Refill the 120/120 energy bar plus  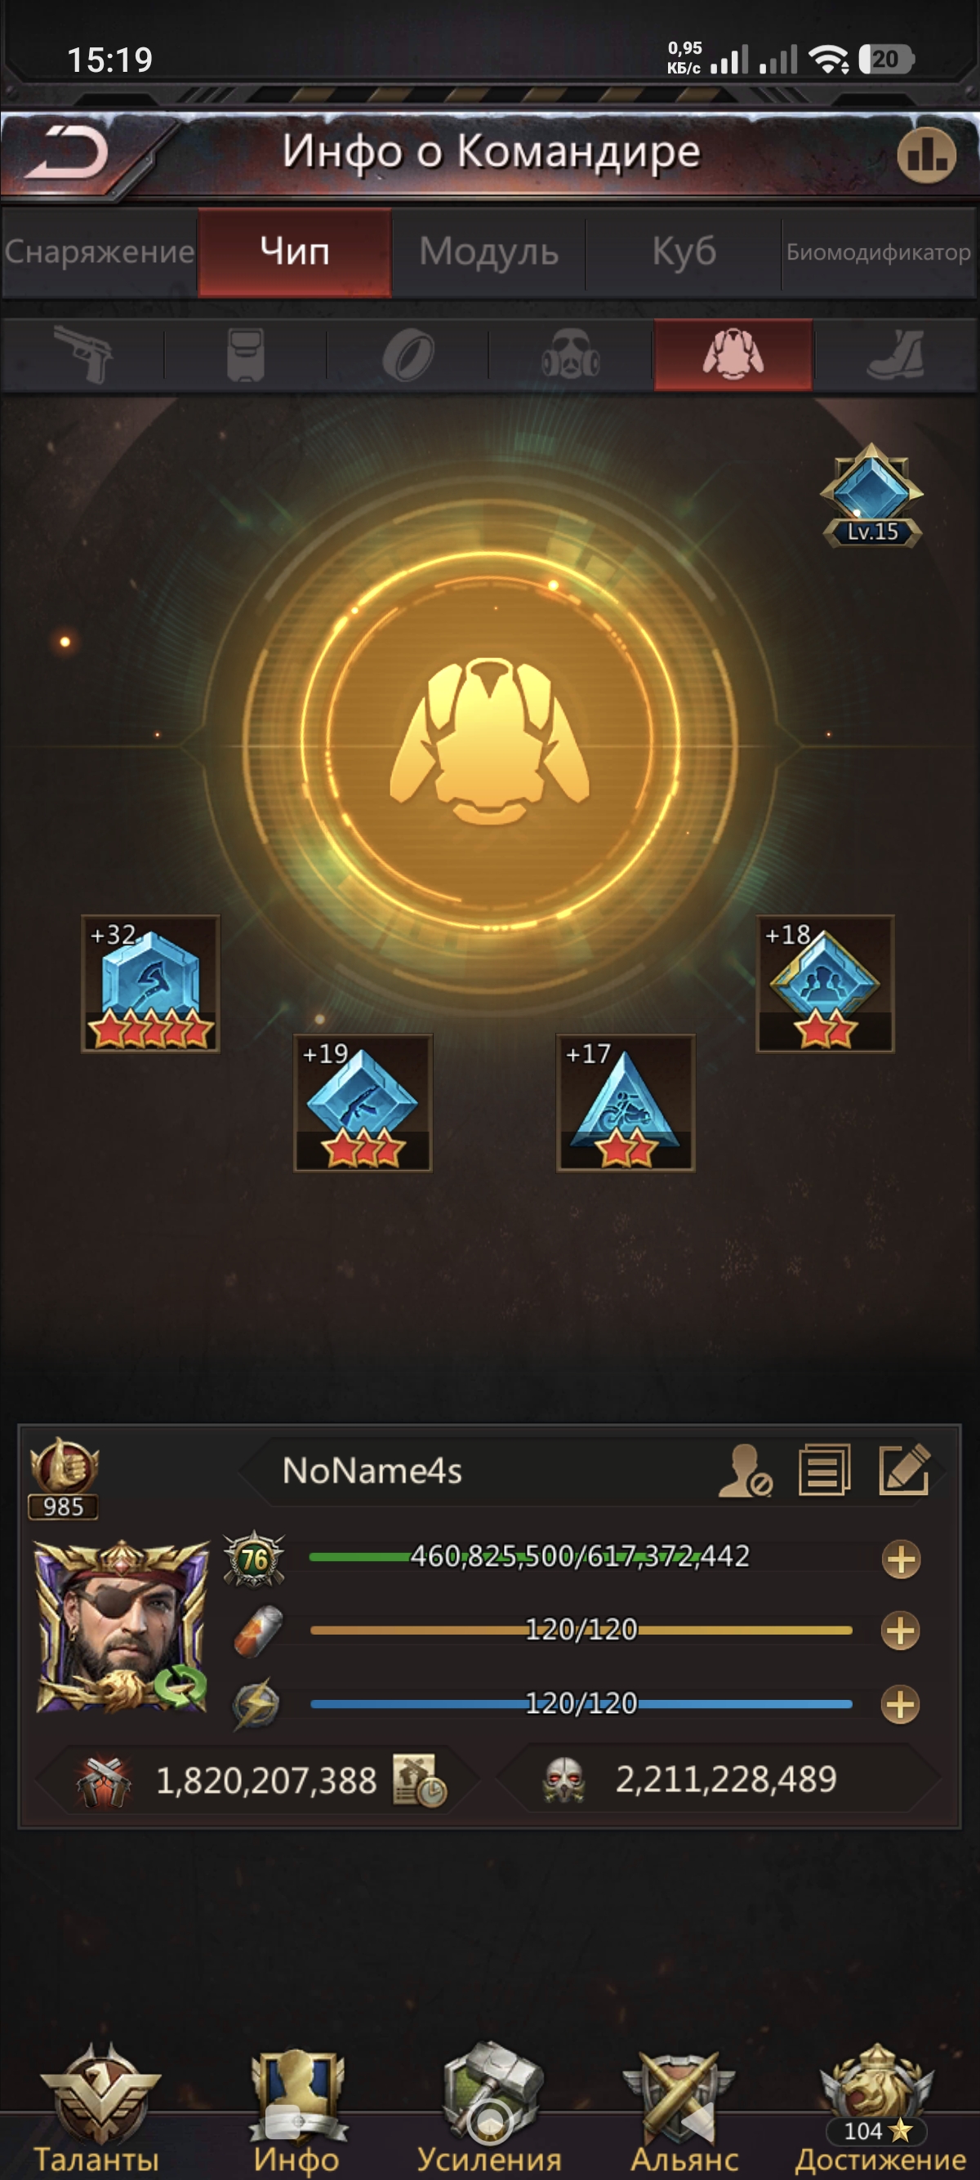[x=901, y=1704]
